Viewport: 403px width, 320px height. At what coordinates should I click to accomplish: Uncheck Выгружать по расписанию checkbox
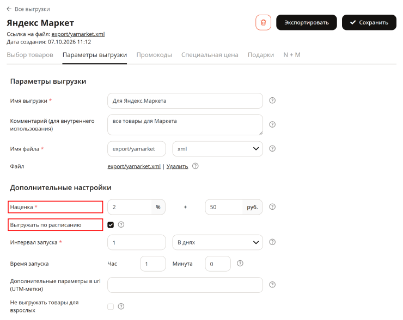[111, 225]
